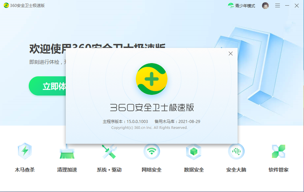
Task: Open the 安全大脑 sound wave icon
Action: (x=236, y=151)
